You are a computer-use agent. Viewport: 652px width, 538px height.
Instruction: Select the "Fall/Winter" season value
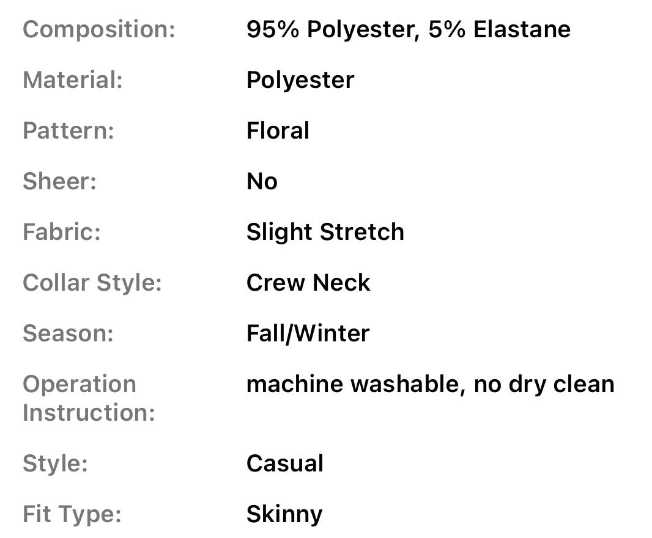pos(308,334)
